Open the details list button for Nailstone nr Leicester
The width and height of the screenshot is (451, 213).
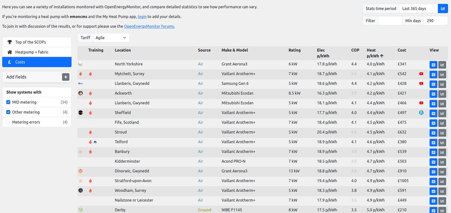coord(433,201)
